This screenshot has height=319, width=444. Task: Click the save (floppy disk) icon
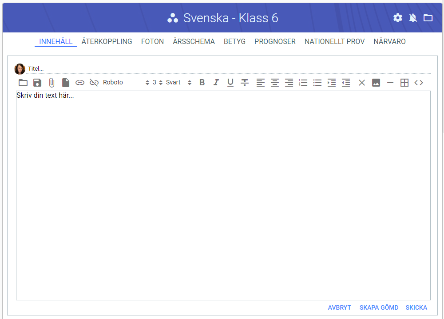(x=37, y=83)
